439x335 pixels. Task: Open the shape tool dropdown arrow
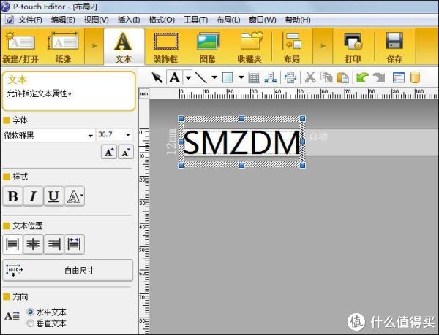(241, 77)
